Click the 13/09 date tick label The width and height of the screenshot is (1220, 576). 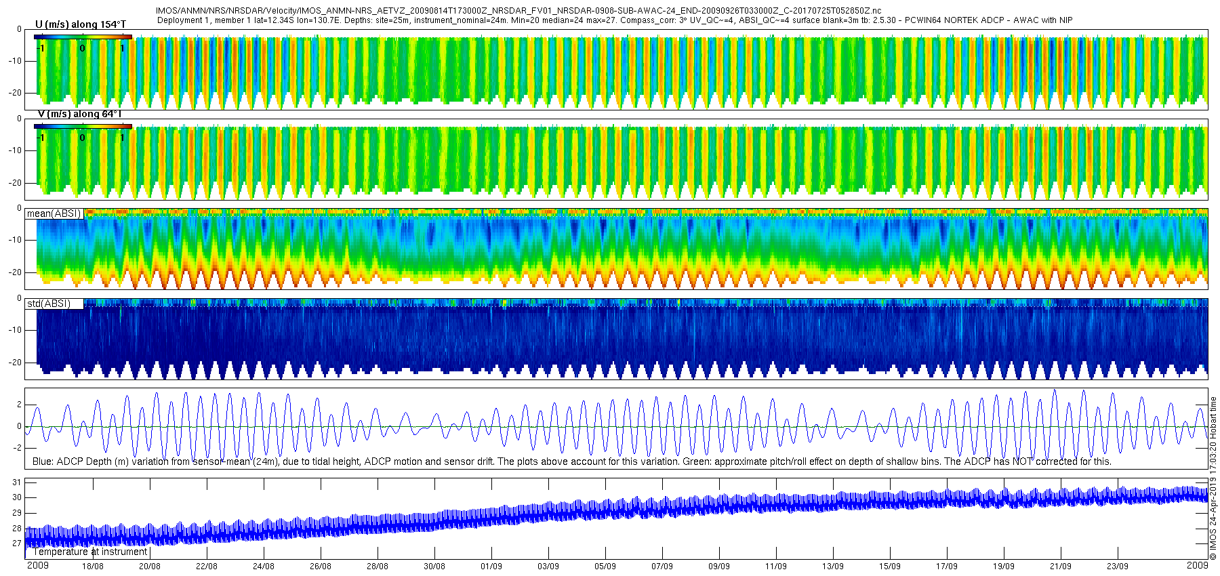(832, 567)
